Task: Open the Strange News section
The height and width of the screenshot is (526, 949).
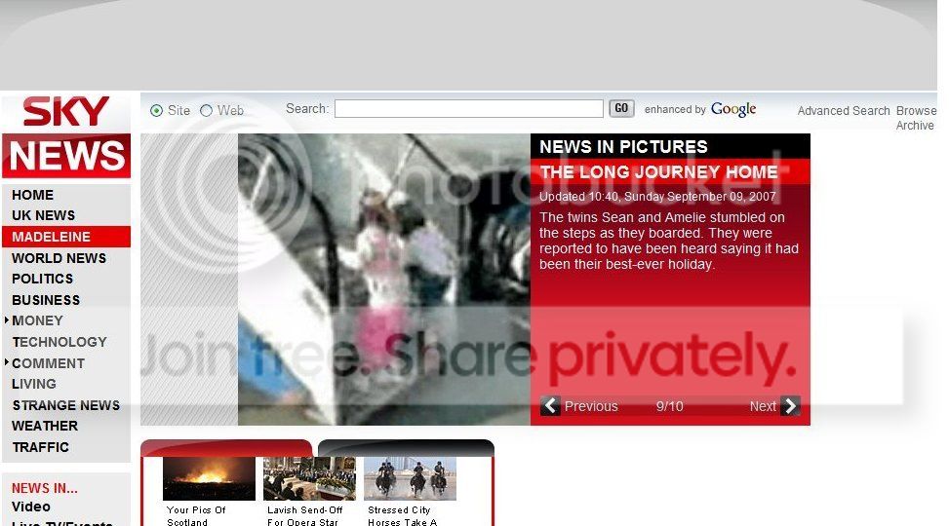Action: [65, 405]
